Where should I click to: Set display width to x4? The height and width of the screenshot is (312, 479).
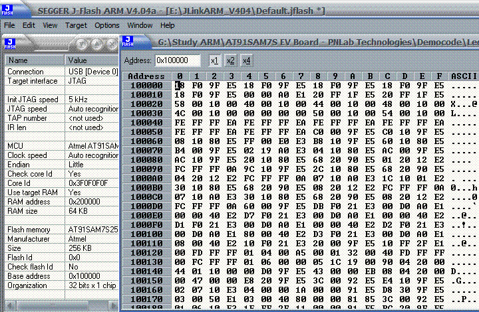coord(247,60)
